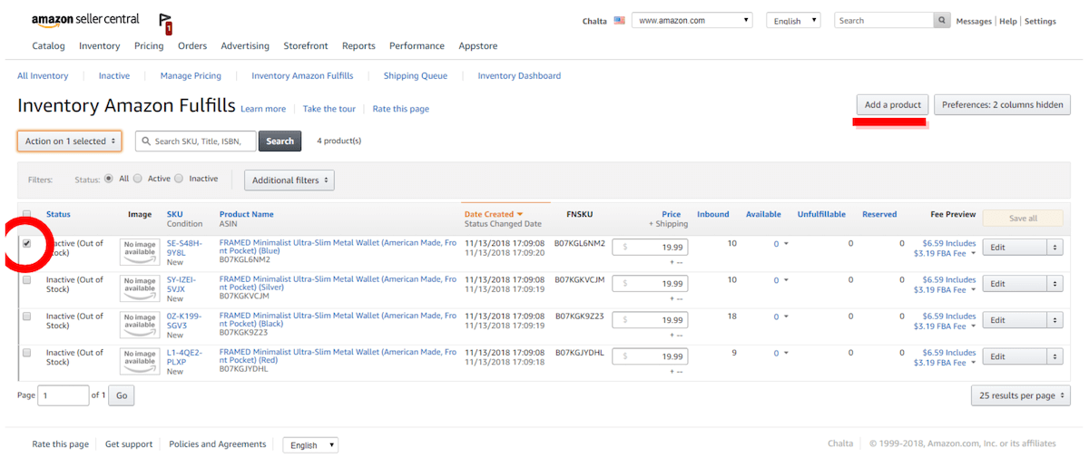Click the Amazon Seller Central logo
The width and height of the screenshot is (1089, 458).
(85, 20)
